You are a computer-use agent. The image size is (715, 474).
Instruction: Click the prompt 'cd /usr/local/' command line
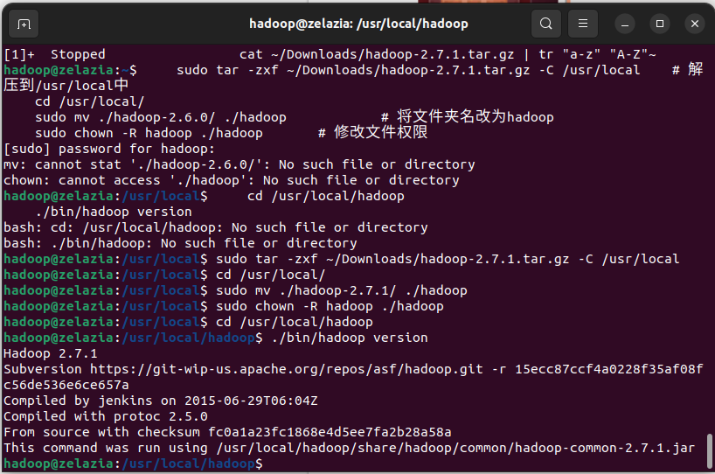(270, 275)
